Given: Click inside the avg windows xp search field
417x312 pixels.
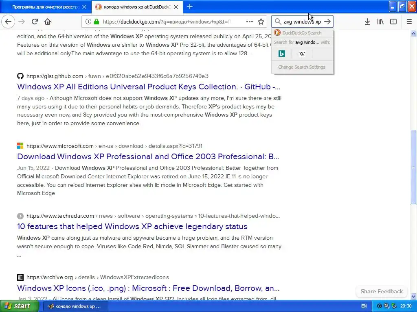Looking at the screenshot, I should pos(303,22).
